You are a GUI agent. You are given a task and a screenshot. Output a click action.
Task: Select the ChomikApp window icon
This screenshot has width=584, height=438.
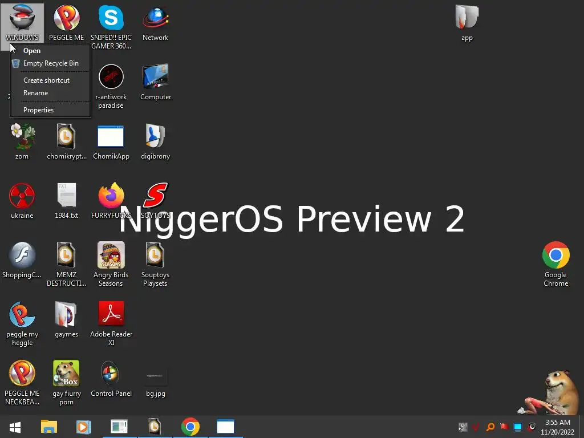coord(111,141)
